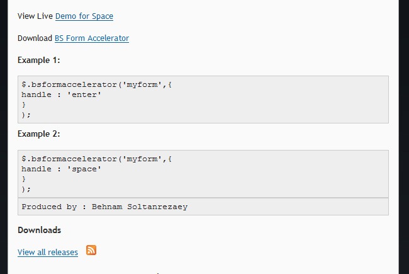Open the View all releases link
The width and height of the screenshot is (409, 274).
coord(48,253)
